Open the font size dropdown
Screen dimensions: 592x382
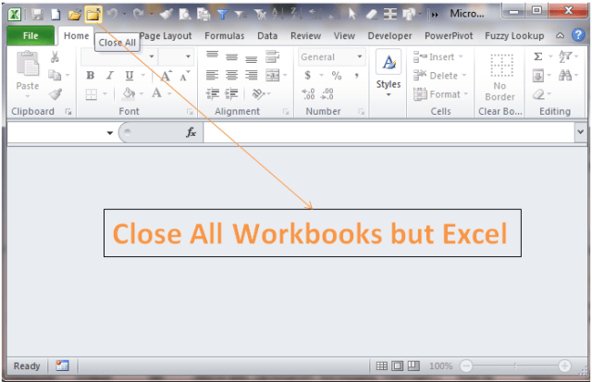[x=188, y=56]
